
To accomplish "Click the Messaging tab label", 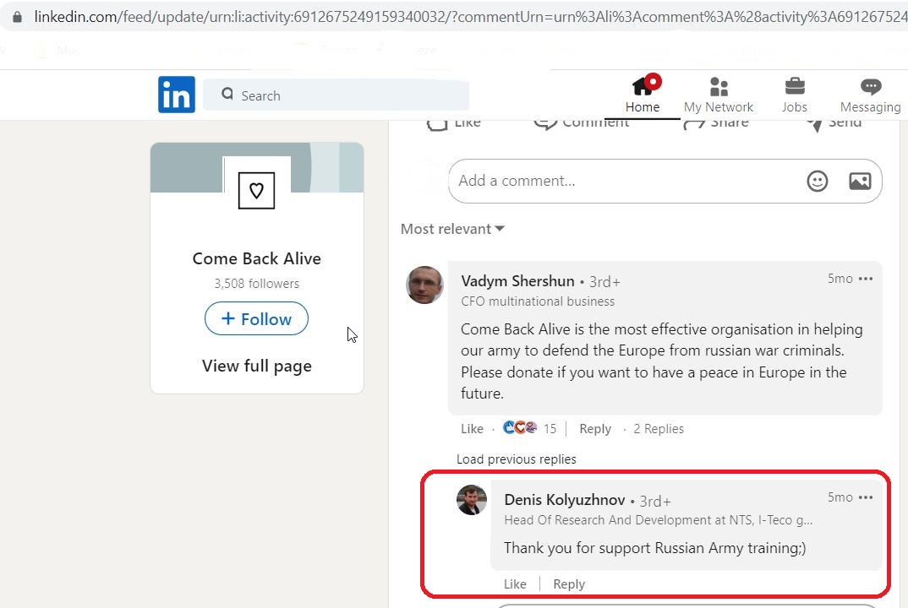I will click(x=870, y=107).
